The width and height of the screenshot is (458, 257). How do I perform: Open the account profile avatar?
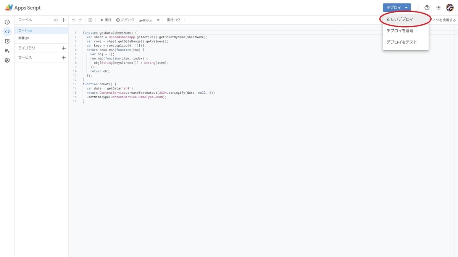point(450,8)
